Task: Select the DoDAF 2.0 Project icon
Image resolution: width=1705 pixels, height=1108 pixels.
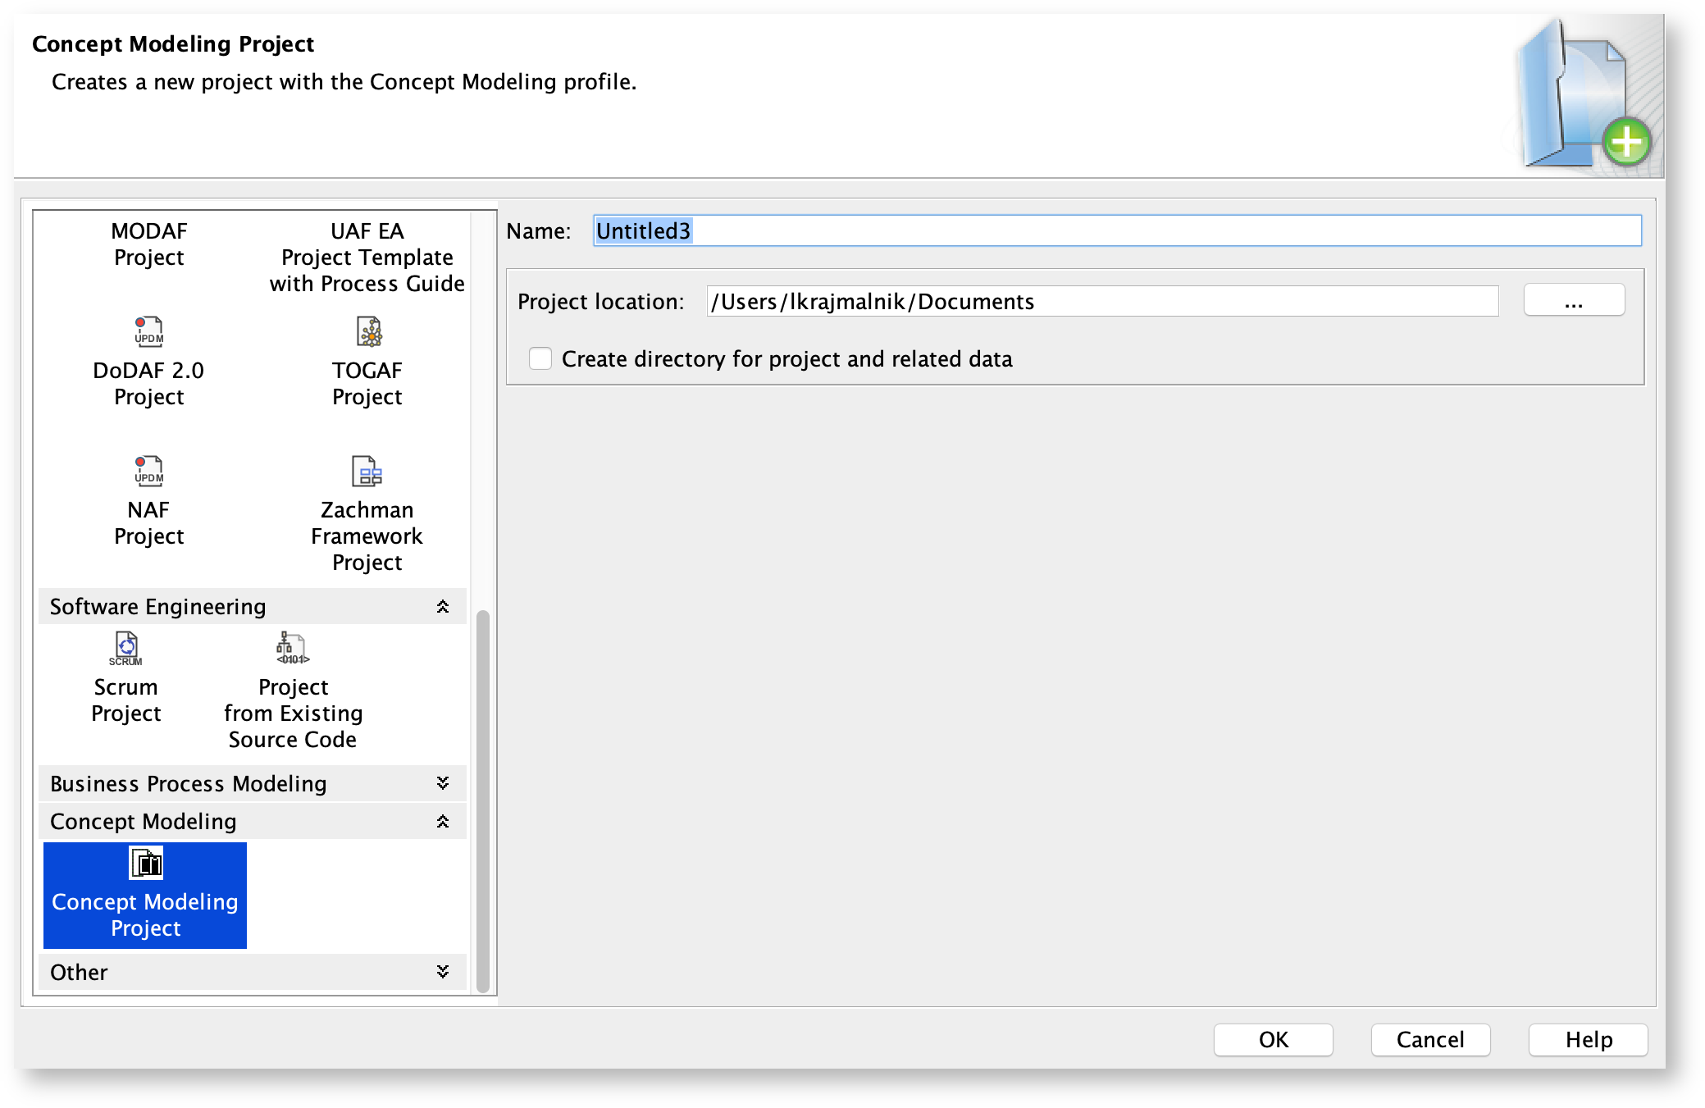Action: tap(148, 332)
